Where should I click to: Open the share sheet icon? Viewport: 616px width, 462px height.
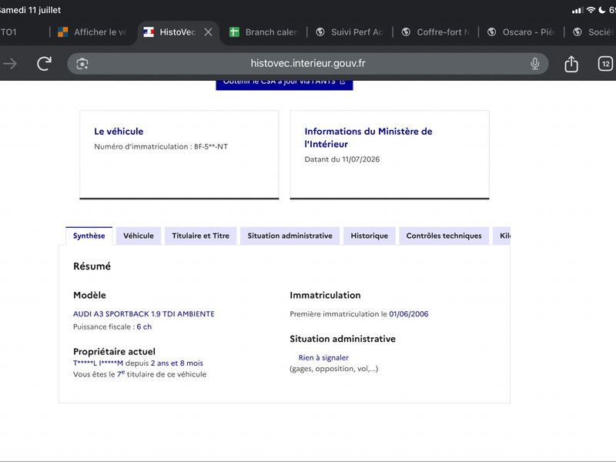[571, 64]
